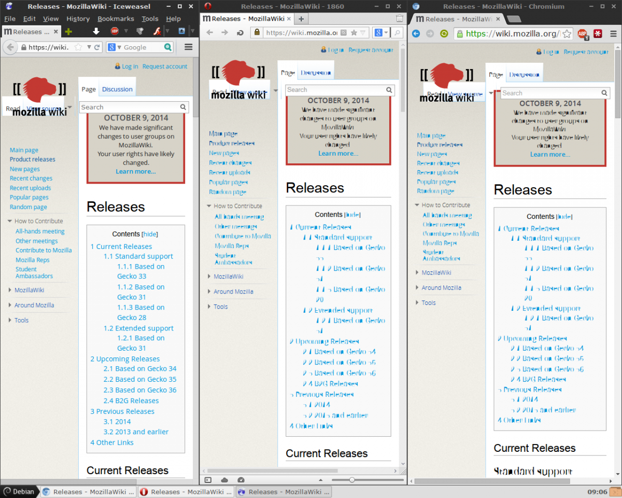622x498 pixels.
Task: Expand Around Mozilla section in Iceweasel sidebar
Action: (10, 305)
